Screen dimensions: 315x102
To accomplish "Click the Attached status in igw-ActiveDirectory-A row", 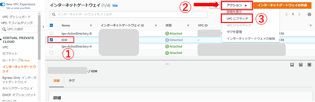I will 174,46.
